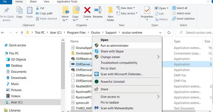Open the File menu tab
The image size is (213, 112).
tap(5, 2)
